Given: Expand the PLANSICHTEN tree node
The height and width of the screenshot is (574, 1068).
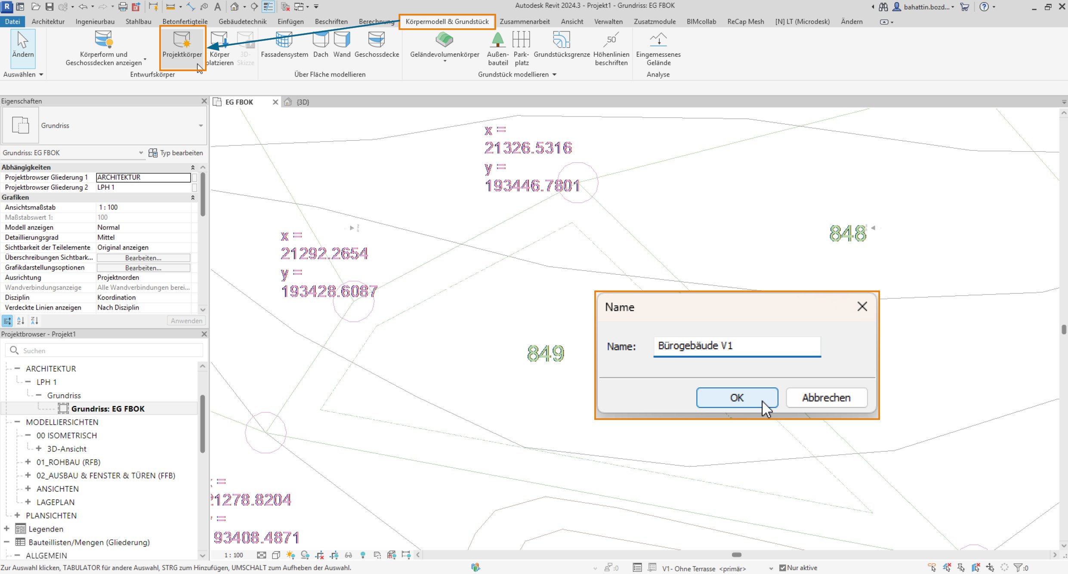Looking at the screenshot, I should click(x=17, y=515).
